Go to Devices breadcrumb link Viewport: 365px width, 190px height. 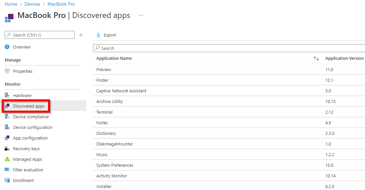coord(32,4)
